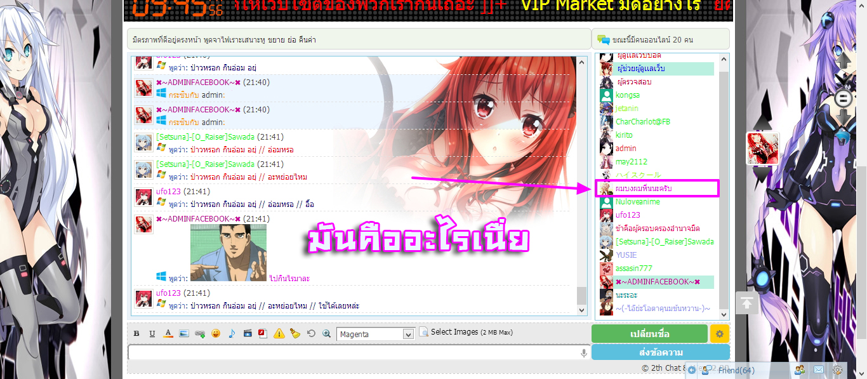Click the refresh arrow icon
Viewport: 867px width, 379px height.
pos(311,333)
